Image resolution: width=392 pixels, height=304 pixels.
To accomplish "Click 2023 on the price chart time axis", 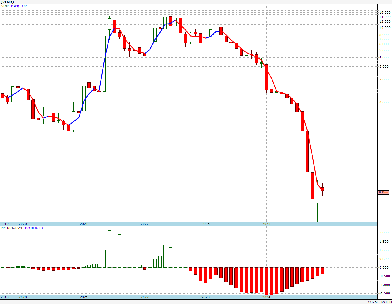I will [x=206, y=224].
